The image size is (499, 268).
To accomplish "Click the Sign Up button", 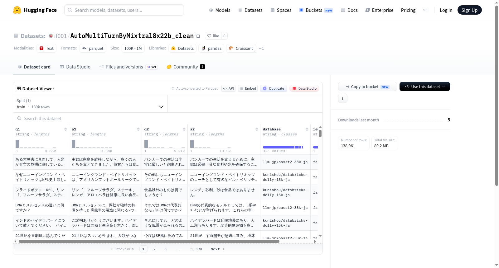I will pos(469,10).
